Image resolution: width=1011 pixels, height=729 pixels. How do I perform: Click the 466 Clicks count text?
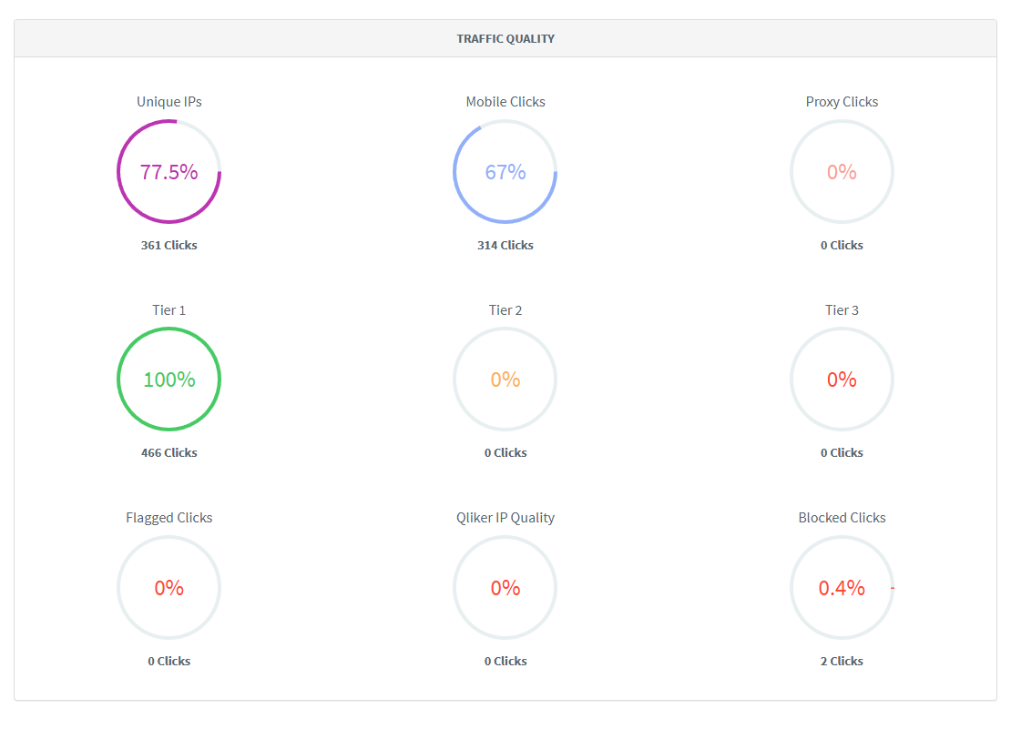tap(169, 452)
